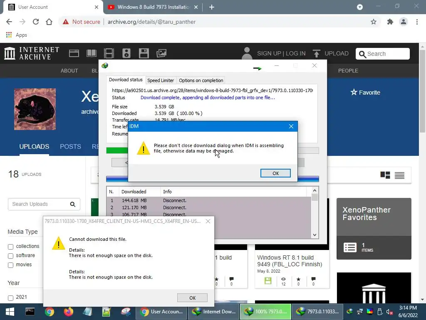Viewport: 426px width, 320px height.
Task: Open the Audio speaker icon in navbar
Action: 126,53
